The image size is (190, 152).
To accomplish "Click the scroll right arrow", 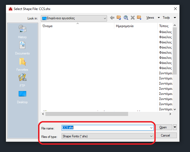I will coord(170,114).
